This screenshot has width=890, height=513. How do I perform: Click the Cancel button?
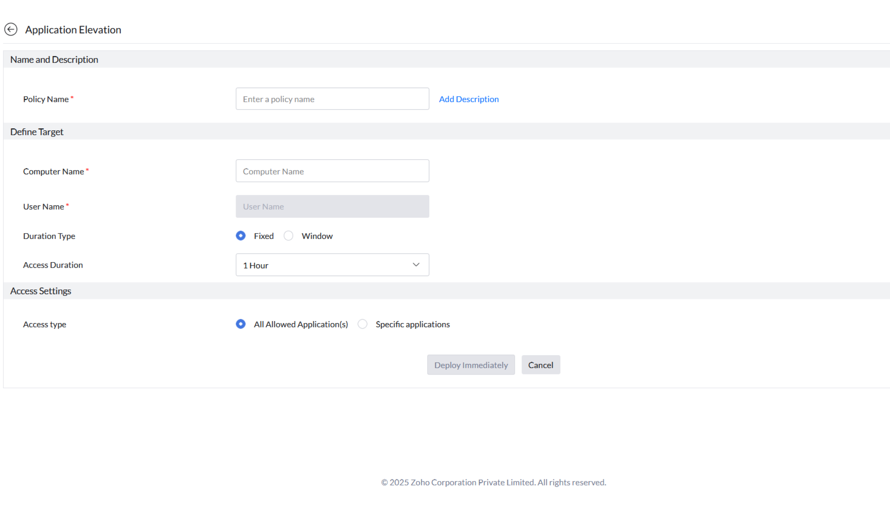[540, 365]
